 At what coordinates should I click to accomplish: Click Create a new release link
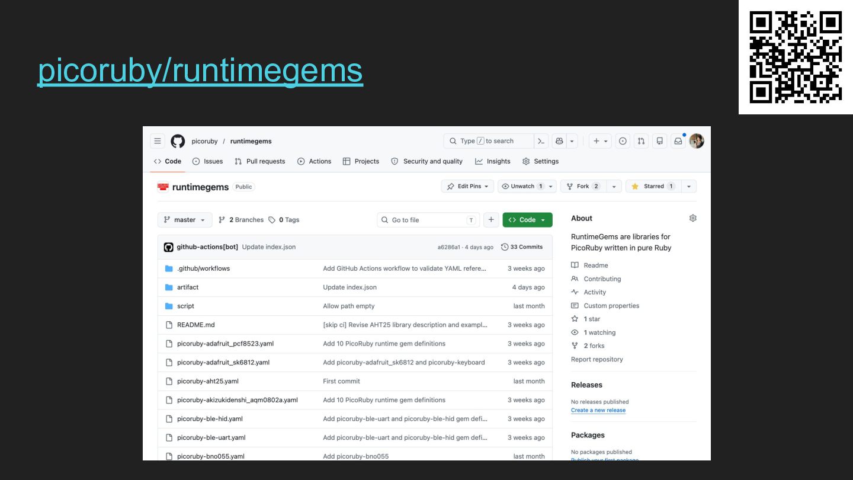tap(598, 410)
